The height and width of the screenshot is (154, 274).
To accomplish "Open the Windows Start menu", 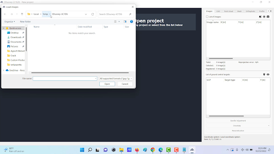I will tap(82, 150).
